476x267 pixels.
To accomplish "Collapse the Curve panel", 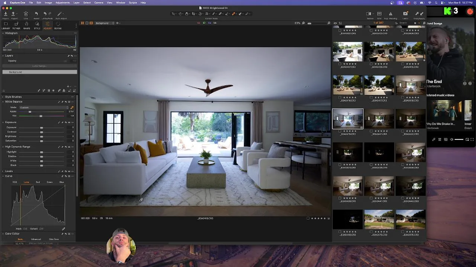I will click(x=3, y=176).
